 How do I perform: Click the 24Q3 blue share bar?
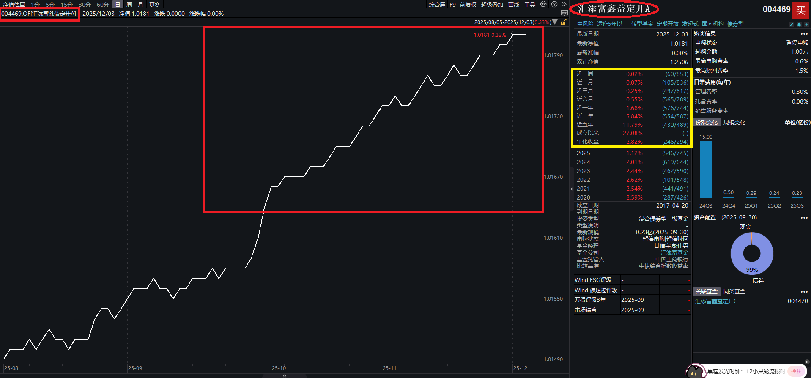pos(706,170)
